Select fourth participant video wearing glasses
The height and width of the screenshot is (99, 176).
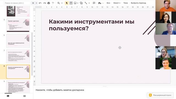point(166,52)
